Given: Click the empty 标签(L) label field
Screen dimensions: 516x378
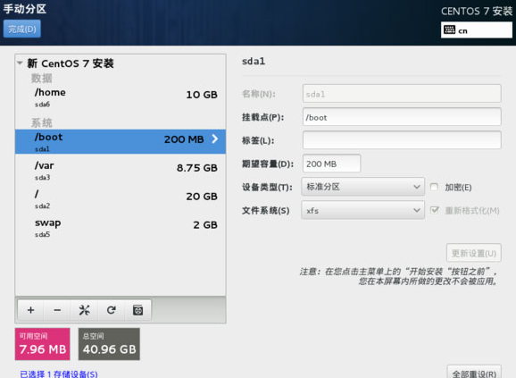Looking at the screenshot, I should [402, 140].
